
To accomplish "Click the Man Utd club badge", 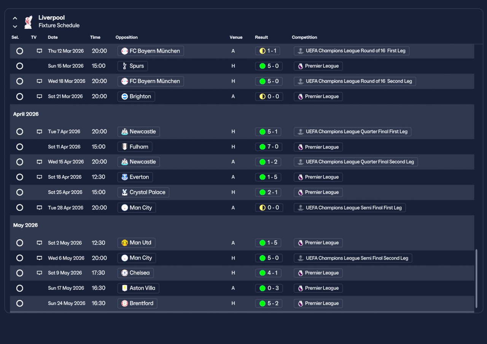I will coord(124,243).
